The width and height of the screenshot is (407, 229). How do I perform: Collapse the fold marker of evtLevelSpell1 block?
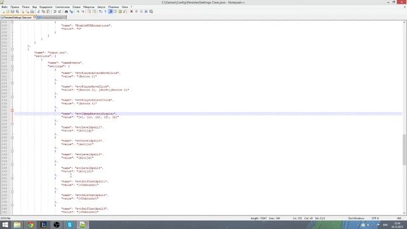pyautogui.click(x=12, y=124)
